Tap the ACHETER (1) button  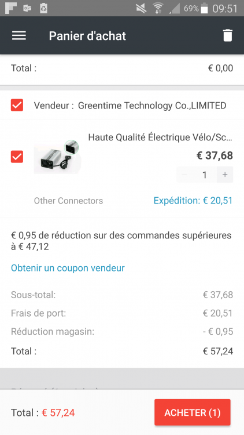[x=193, y=412]
